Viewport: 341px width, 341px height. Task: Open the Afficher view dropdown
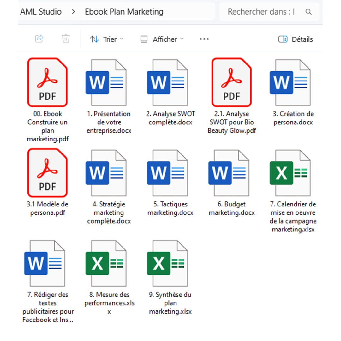(162, 39)
